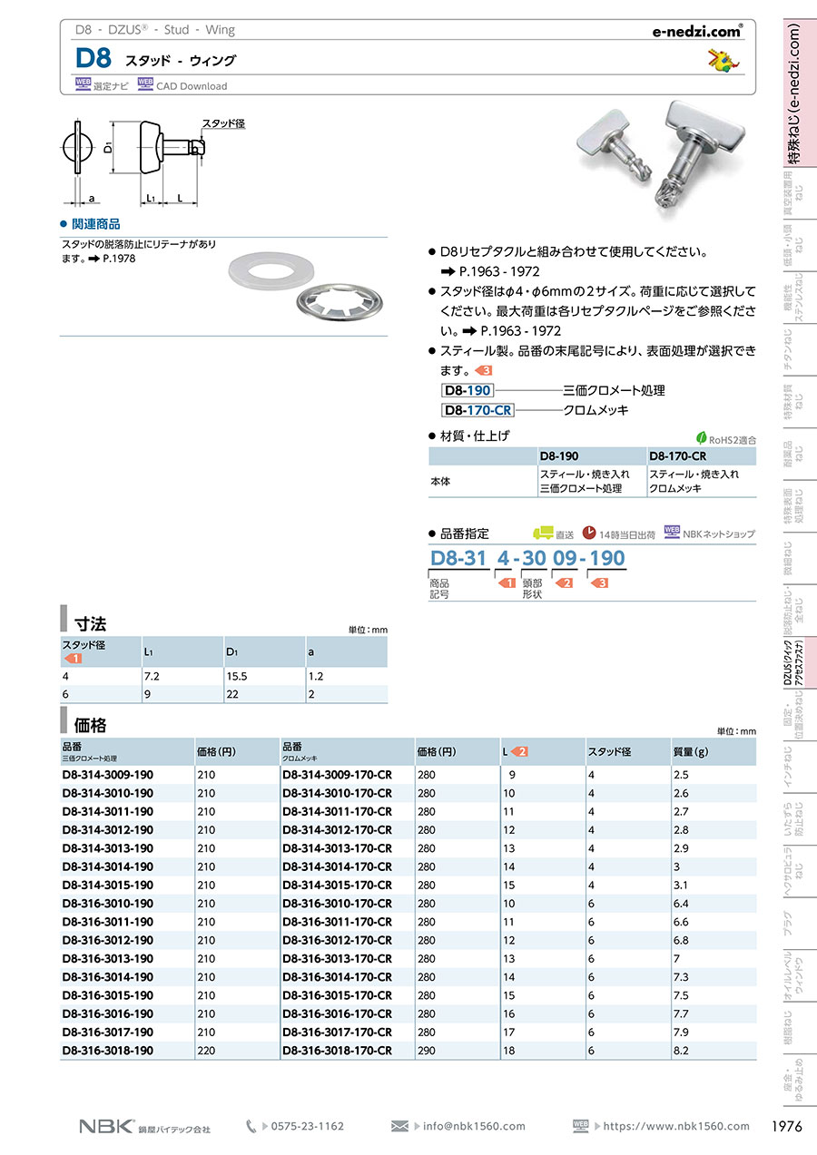The width and height of the screenshot is (817, 1155).
Task: Click the 価格 section heading
Action: pyautogui.click(x=91, y=725)
